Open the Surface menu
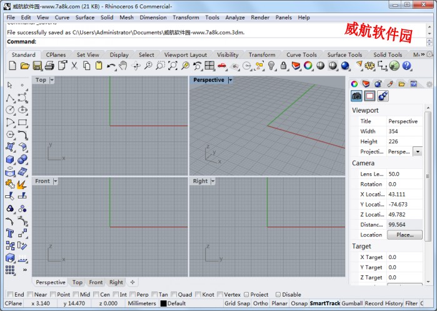 click(85, 18)
